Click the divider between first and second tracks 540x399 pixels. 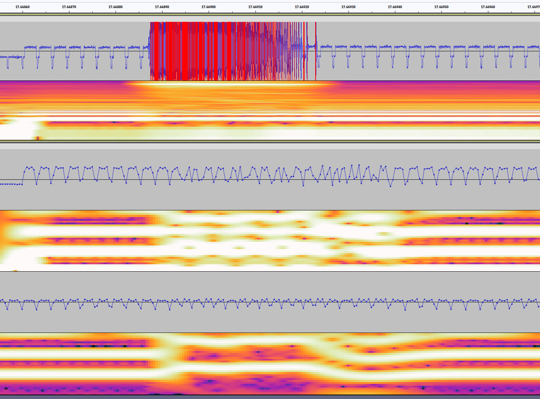click(x=270, y=145)
